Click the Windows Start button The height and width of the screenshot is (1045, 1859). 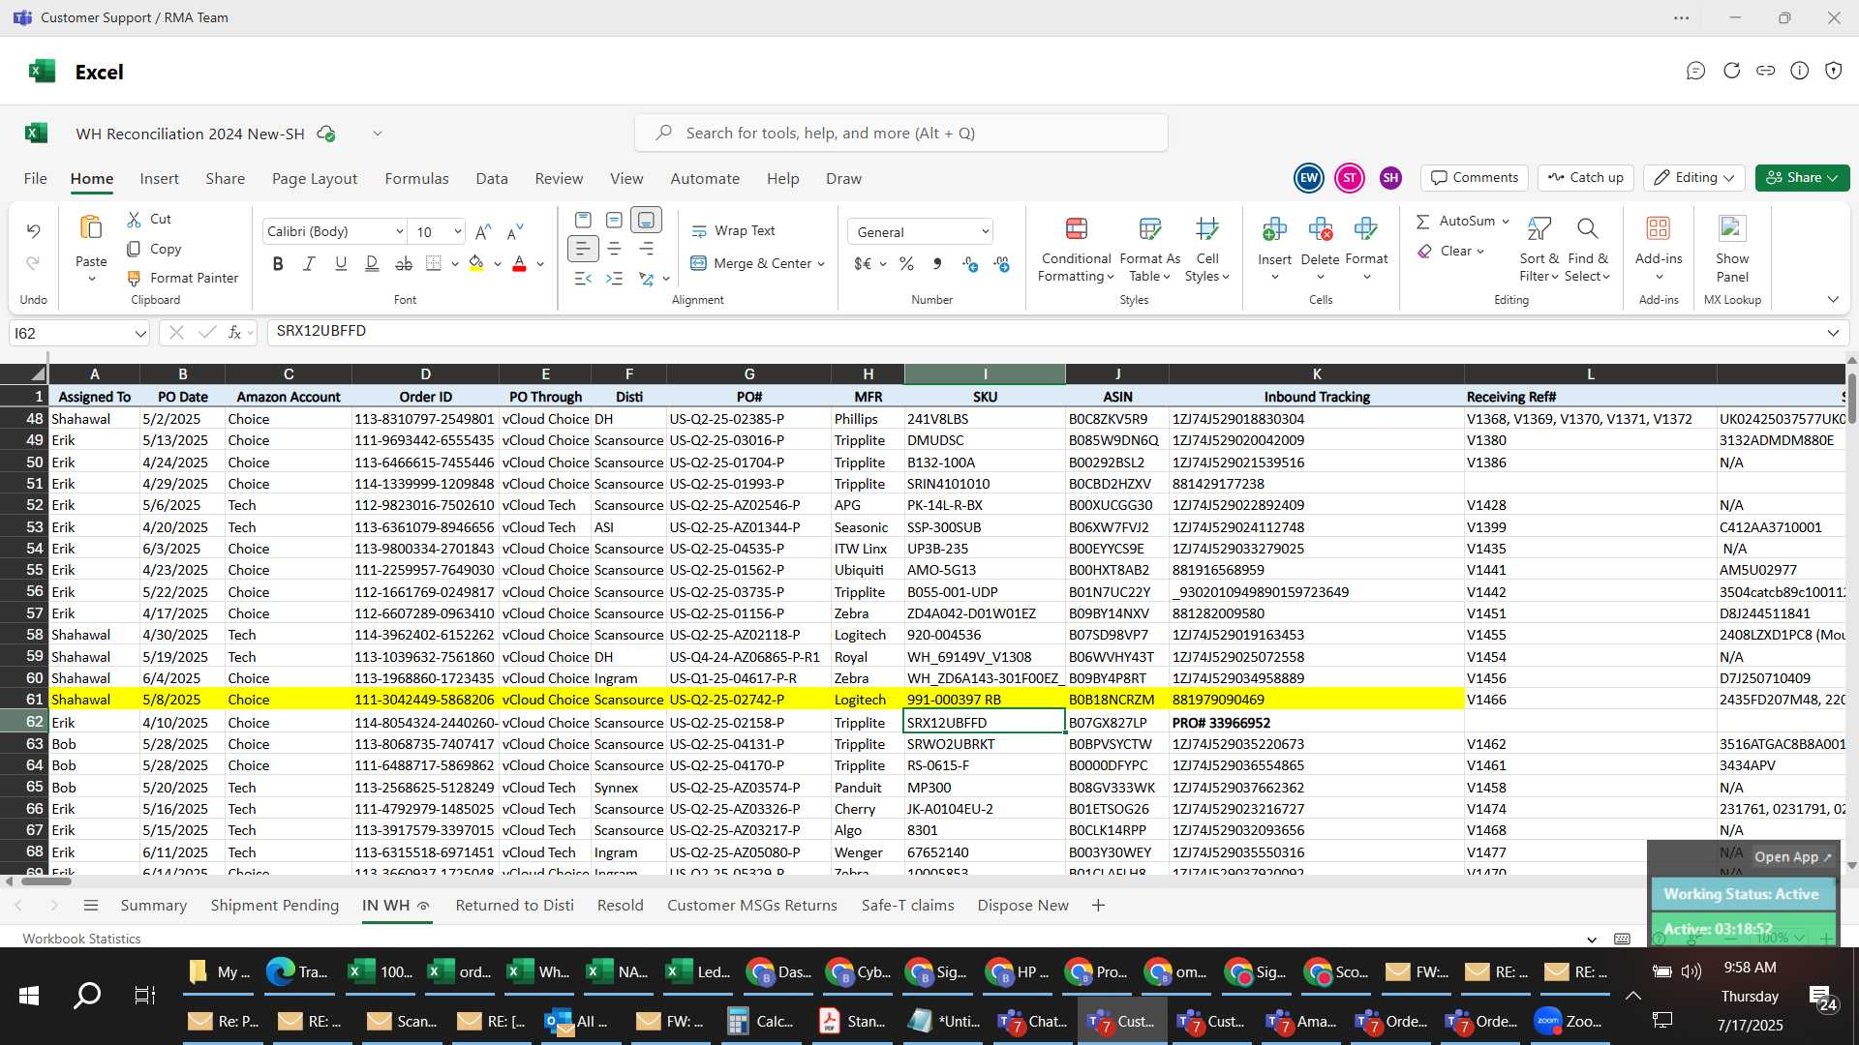(29, 996)
